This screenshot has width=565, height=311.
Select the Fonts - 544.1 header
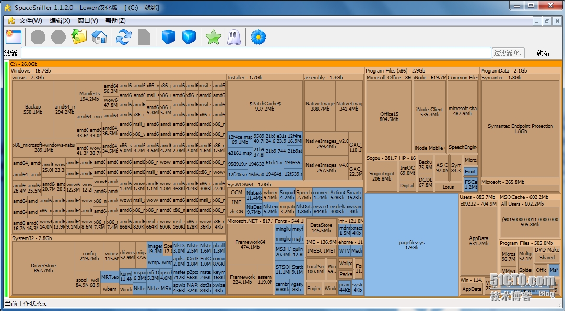click(x=289, y=221)
